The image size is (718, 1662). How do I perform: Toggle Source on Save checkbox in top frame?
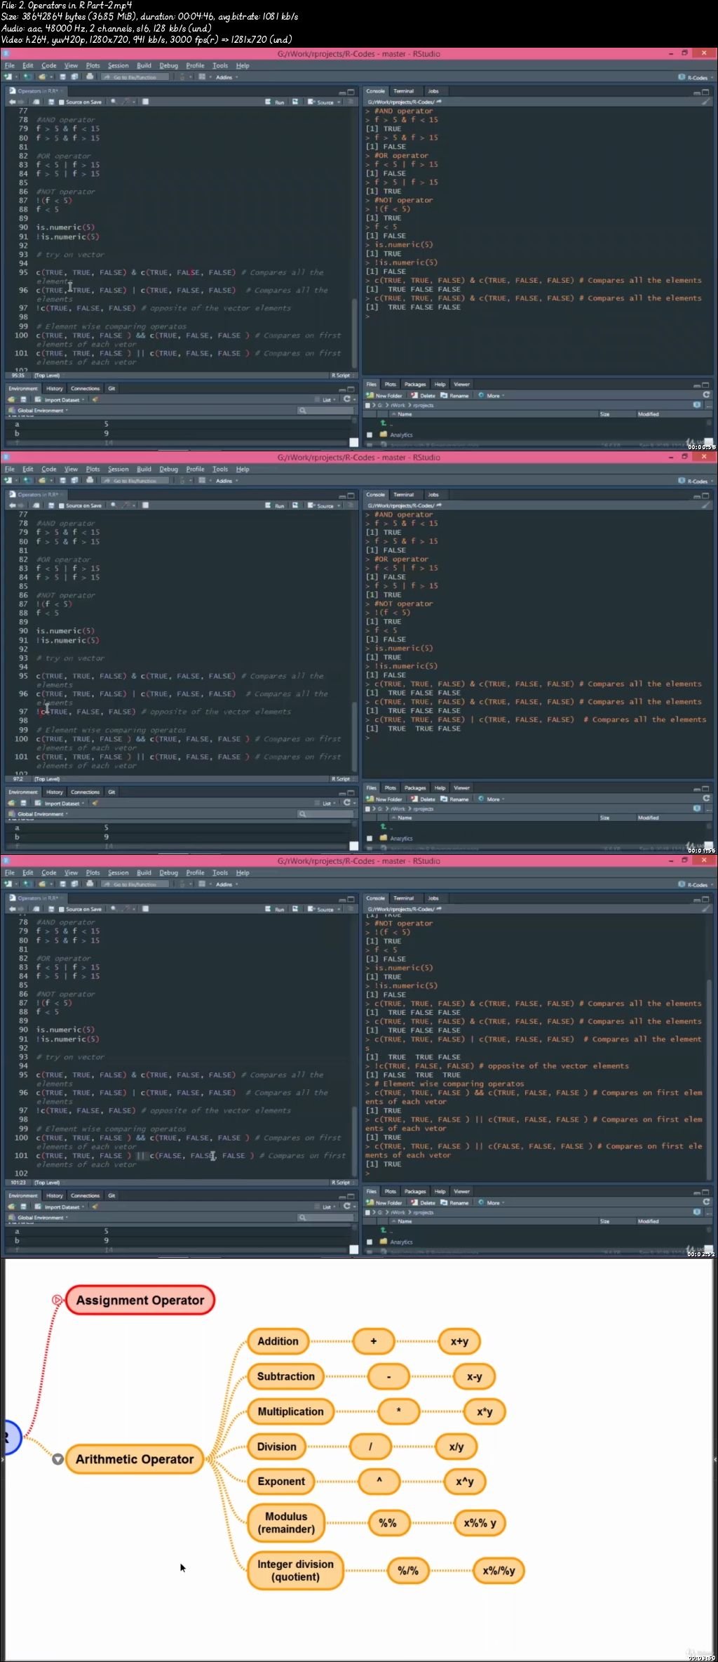pos(62,102)
